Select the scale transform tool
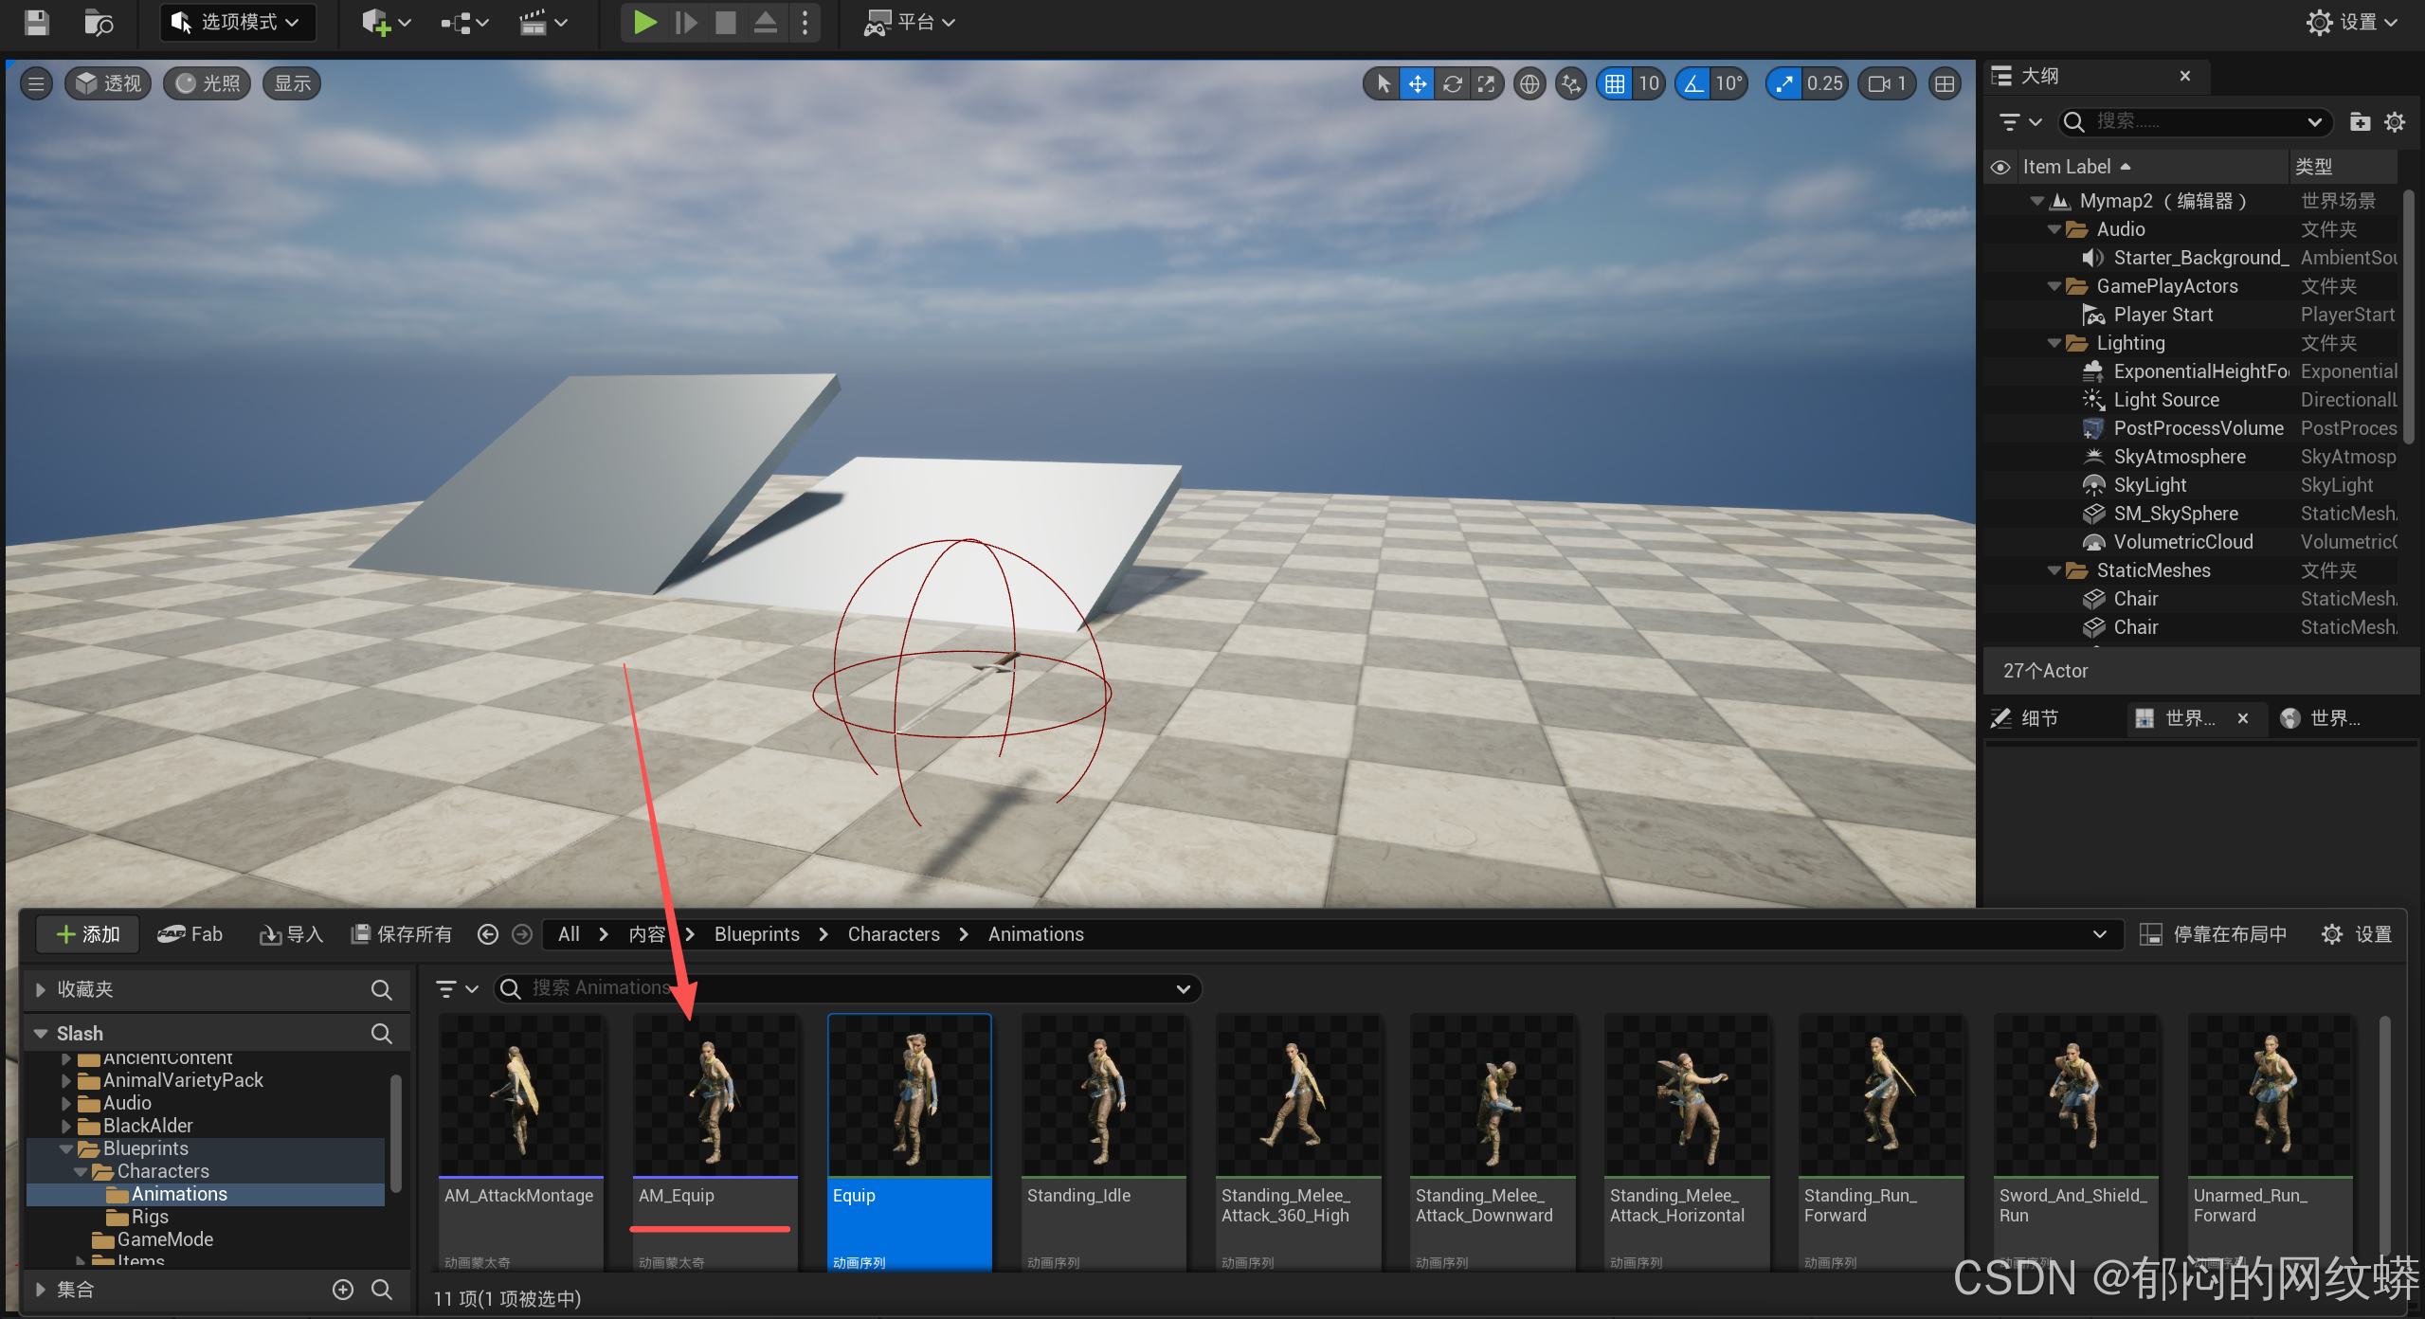The height and width of the screenshot is (1319, 2425). click(1486, 83)
